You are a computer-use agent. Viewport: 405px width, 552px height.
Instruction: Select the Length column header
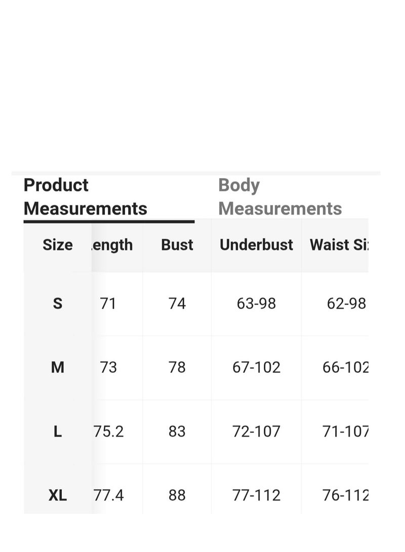[x=112, y=245]
